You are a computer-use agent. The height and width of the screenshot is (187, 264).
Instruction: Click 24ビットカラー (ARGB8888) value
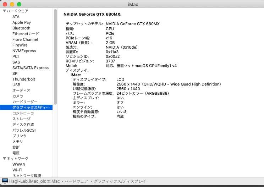point(143,93)
